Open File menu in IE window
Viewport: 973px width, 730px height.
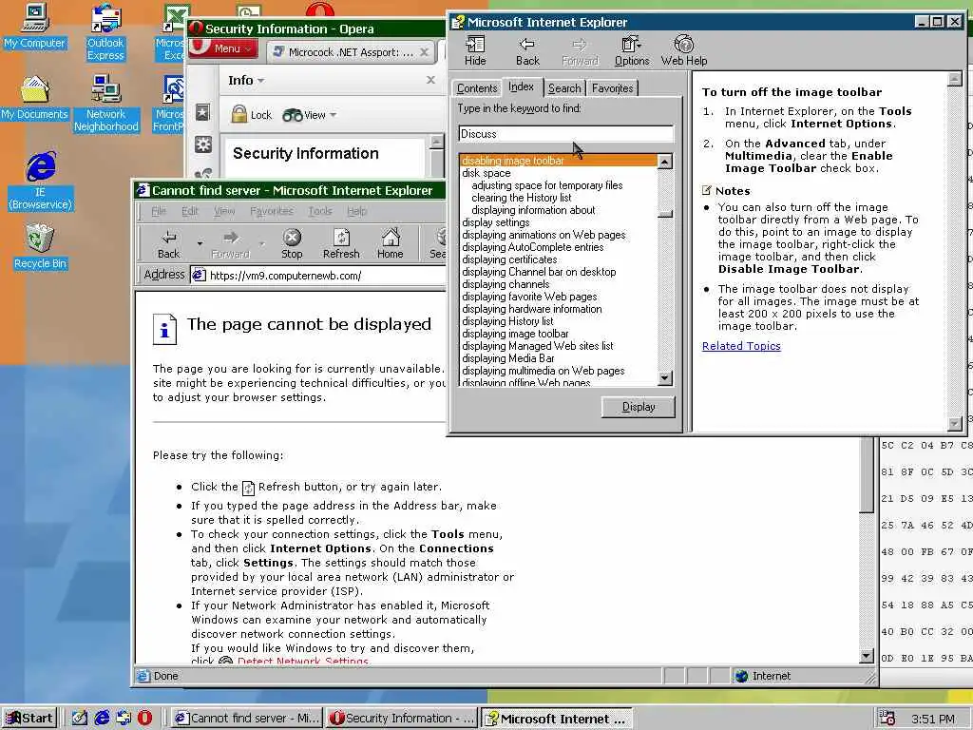click(159, 211)
